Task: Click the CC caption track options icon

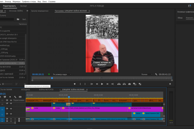Action: tap(20, 97)
